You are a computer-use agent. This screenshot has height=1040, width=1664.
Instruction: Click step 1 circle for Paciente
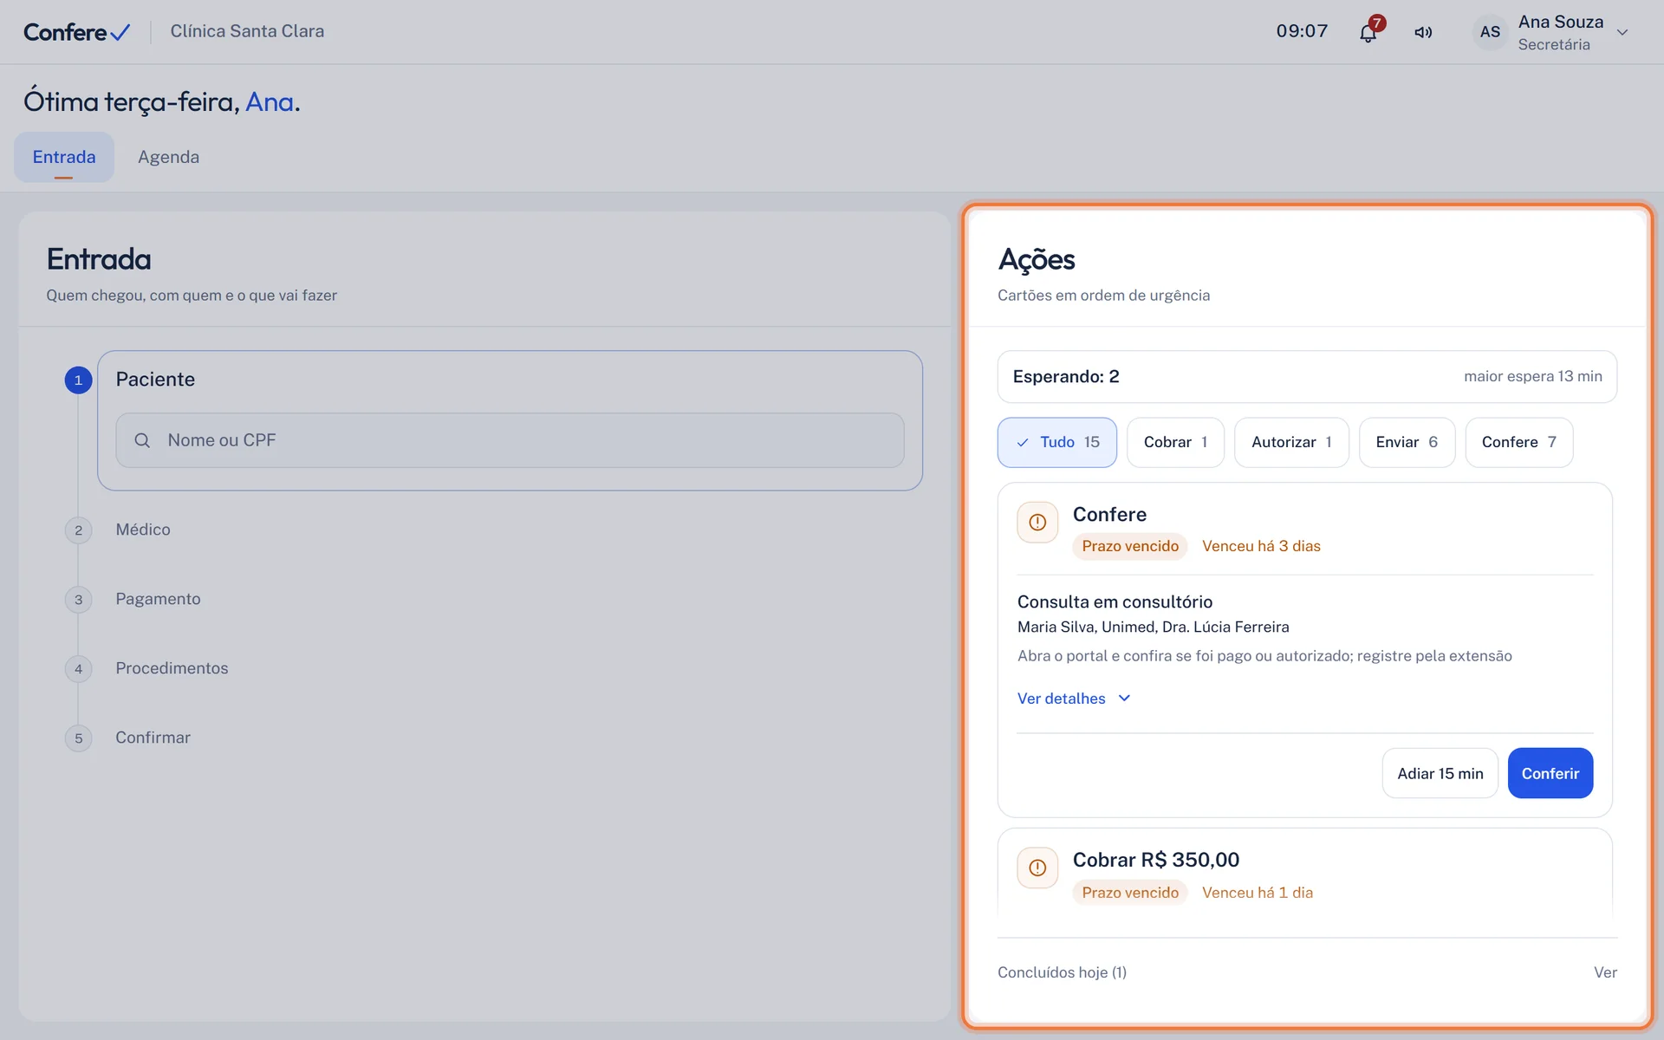coord(78,380)
